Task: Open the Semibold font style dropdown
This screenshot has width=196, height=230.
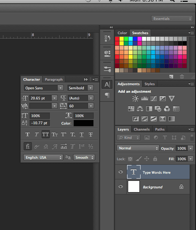Action: point(91,88)
